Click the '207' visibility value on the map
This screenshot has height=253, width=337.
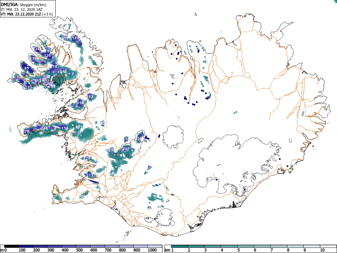tap(126, 149)
